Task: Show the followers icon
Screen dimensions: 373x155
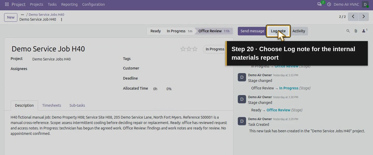Action: 364,31
